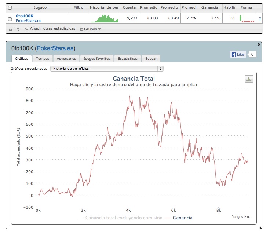267x233 pixels.
Task: Toggle the Ganancia legend series
Action: pyautogui.click(x=179, y=218)
